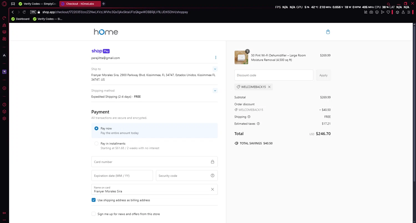This screenshot has width=416, height=223.
Task: Open the Player sidebar icon
Action: point(4,88)
